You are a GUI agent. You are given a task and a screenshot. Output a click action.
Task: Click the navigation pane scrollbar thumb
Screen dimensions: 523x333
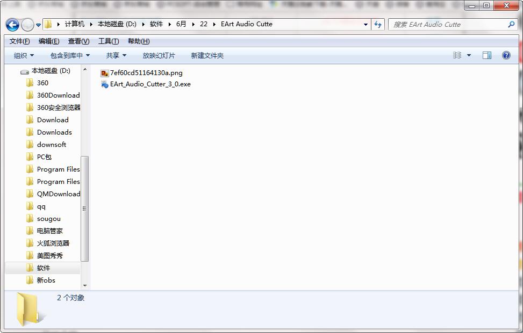85,209
